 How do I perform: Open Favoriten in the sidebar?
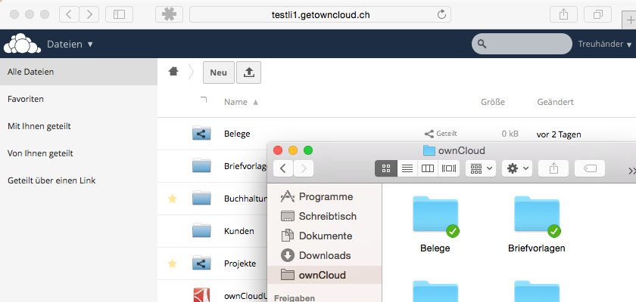[x=79, y=99]
